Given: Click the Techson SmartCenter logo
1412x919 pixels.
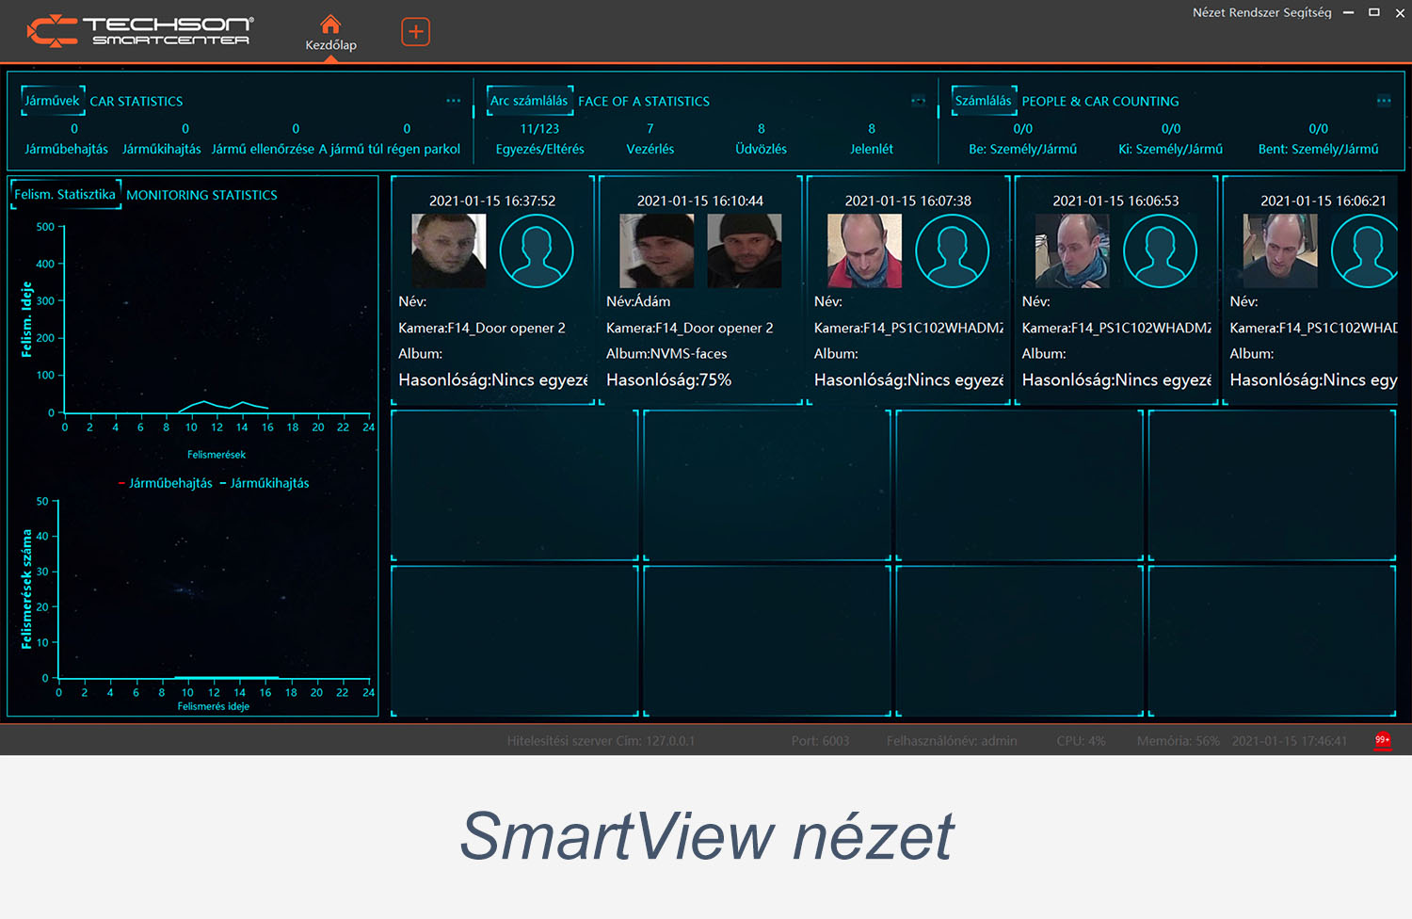Looking at the screenshot, I should pos(140,31).
